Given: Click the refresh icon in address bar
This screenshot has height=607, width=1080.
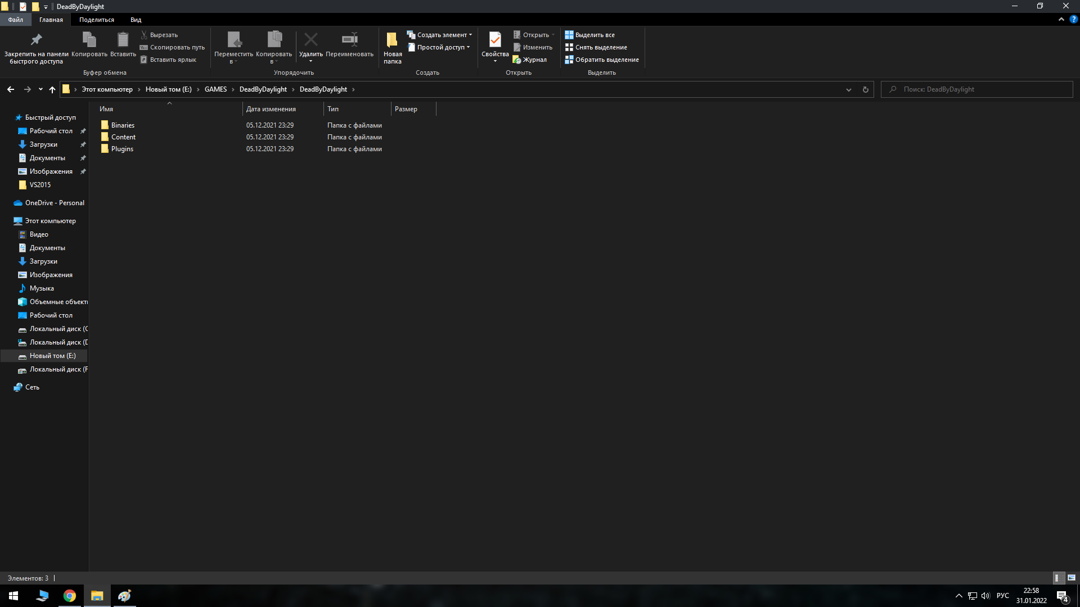Looking at the screenshot, I should (865, 89).
